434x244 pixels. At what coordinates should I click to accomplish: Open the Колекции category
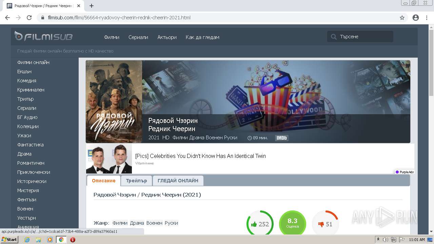click(28, 126)
